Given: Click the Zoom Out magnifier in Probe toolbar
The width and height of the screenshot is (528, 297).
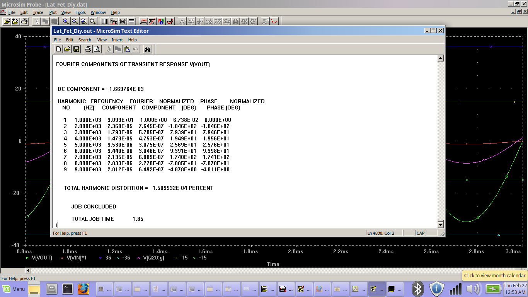Looking at the screenshot, I should 74,21.
